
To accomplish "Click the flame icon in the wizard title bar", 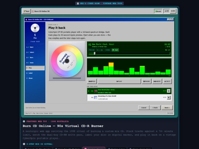I will pyautogui.click(x=26, y=19).
